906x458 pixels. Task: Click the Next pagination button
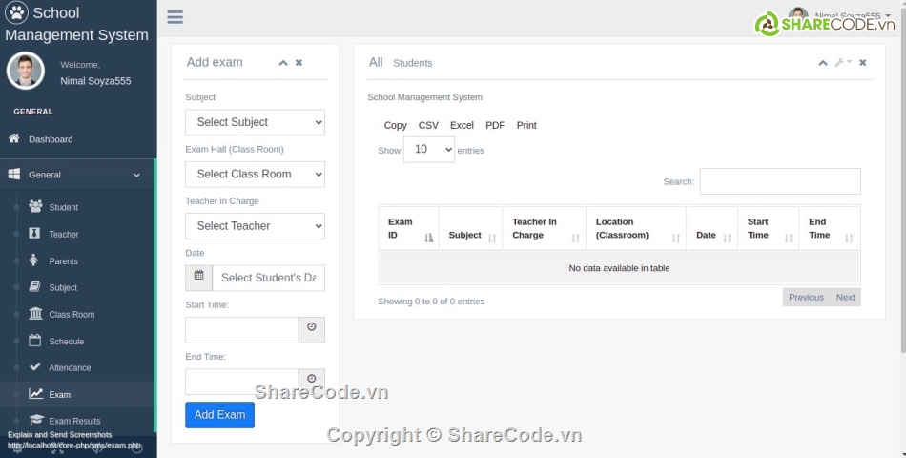tap(845, 298)
